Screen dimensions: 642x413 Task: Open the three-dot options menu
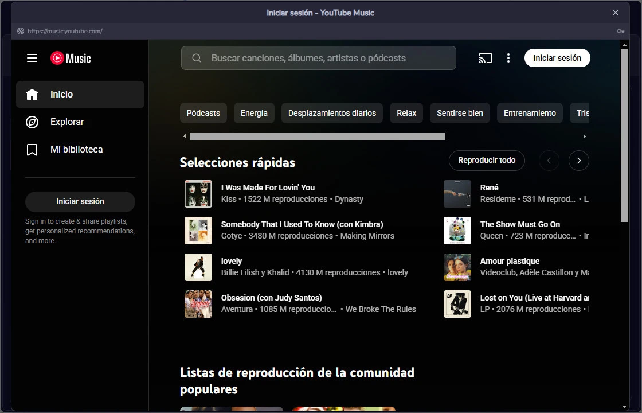coord(508,58)
